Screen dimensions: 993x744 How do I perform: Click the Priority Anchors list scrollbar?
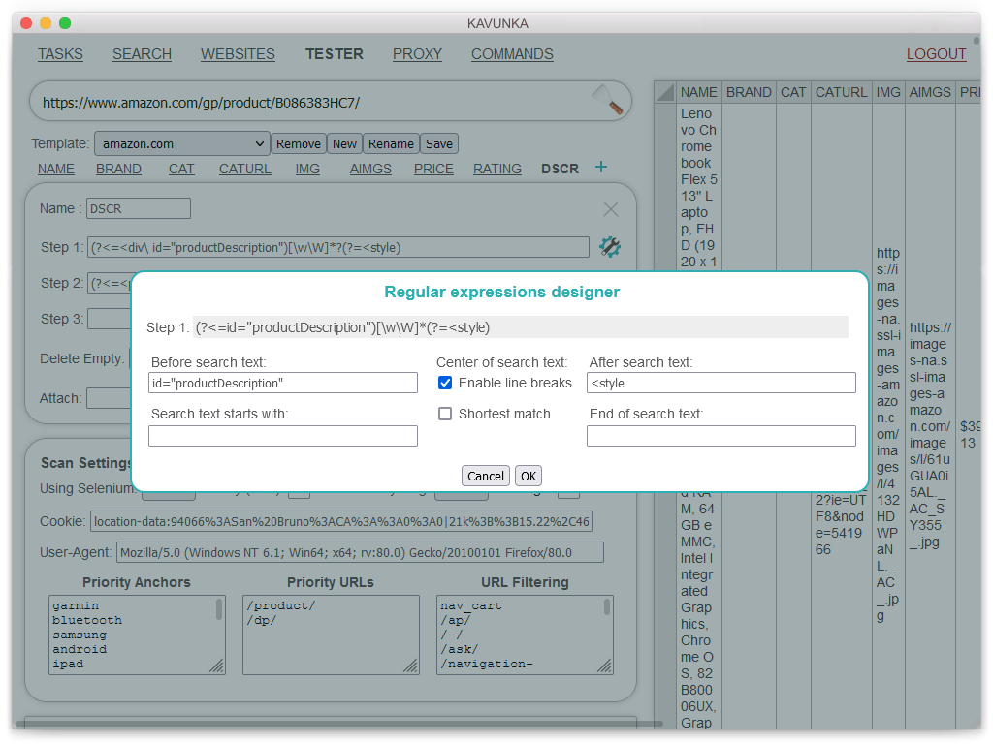(219, 610)
